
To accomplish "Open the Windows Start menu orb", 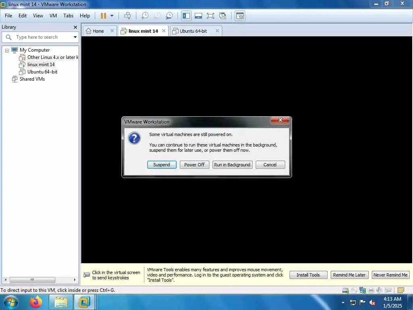I will 11,302.
